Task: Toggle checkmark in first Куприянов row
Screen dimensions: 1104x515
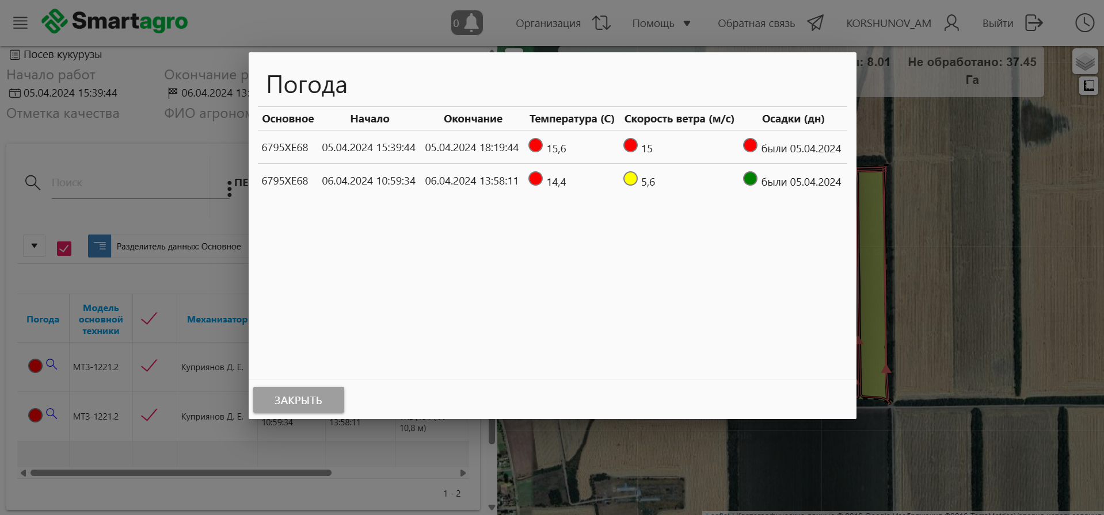Action: coord(149,366)
